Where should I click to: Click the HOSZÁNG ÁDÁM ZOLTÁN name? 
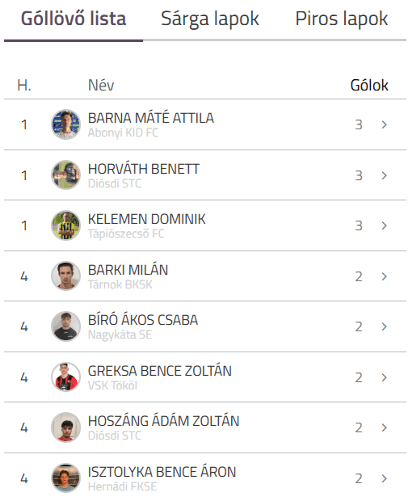click(x=163, y=421)
